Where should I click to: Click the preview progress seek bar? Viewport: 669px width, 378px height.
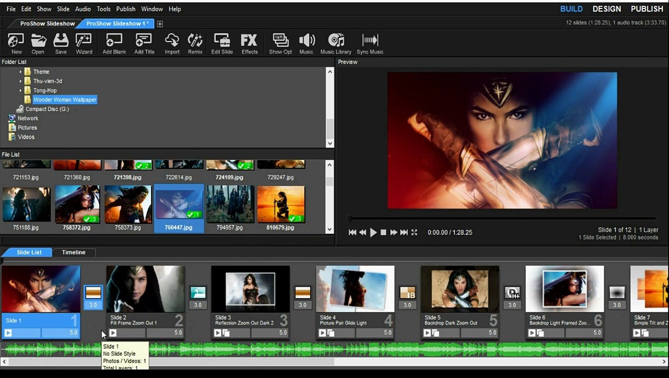[502, 218]
